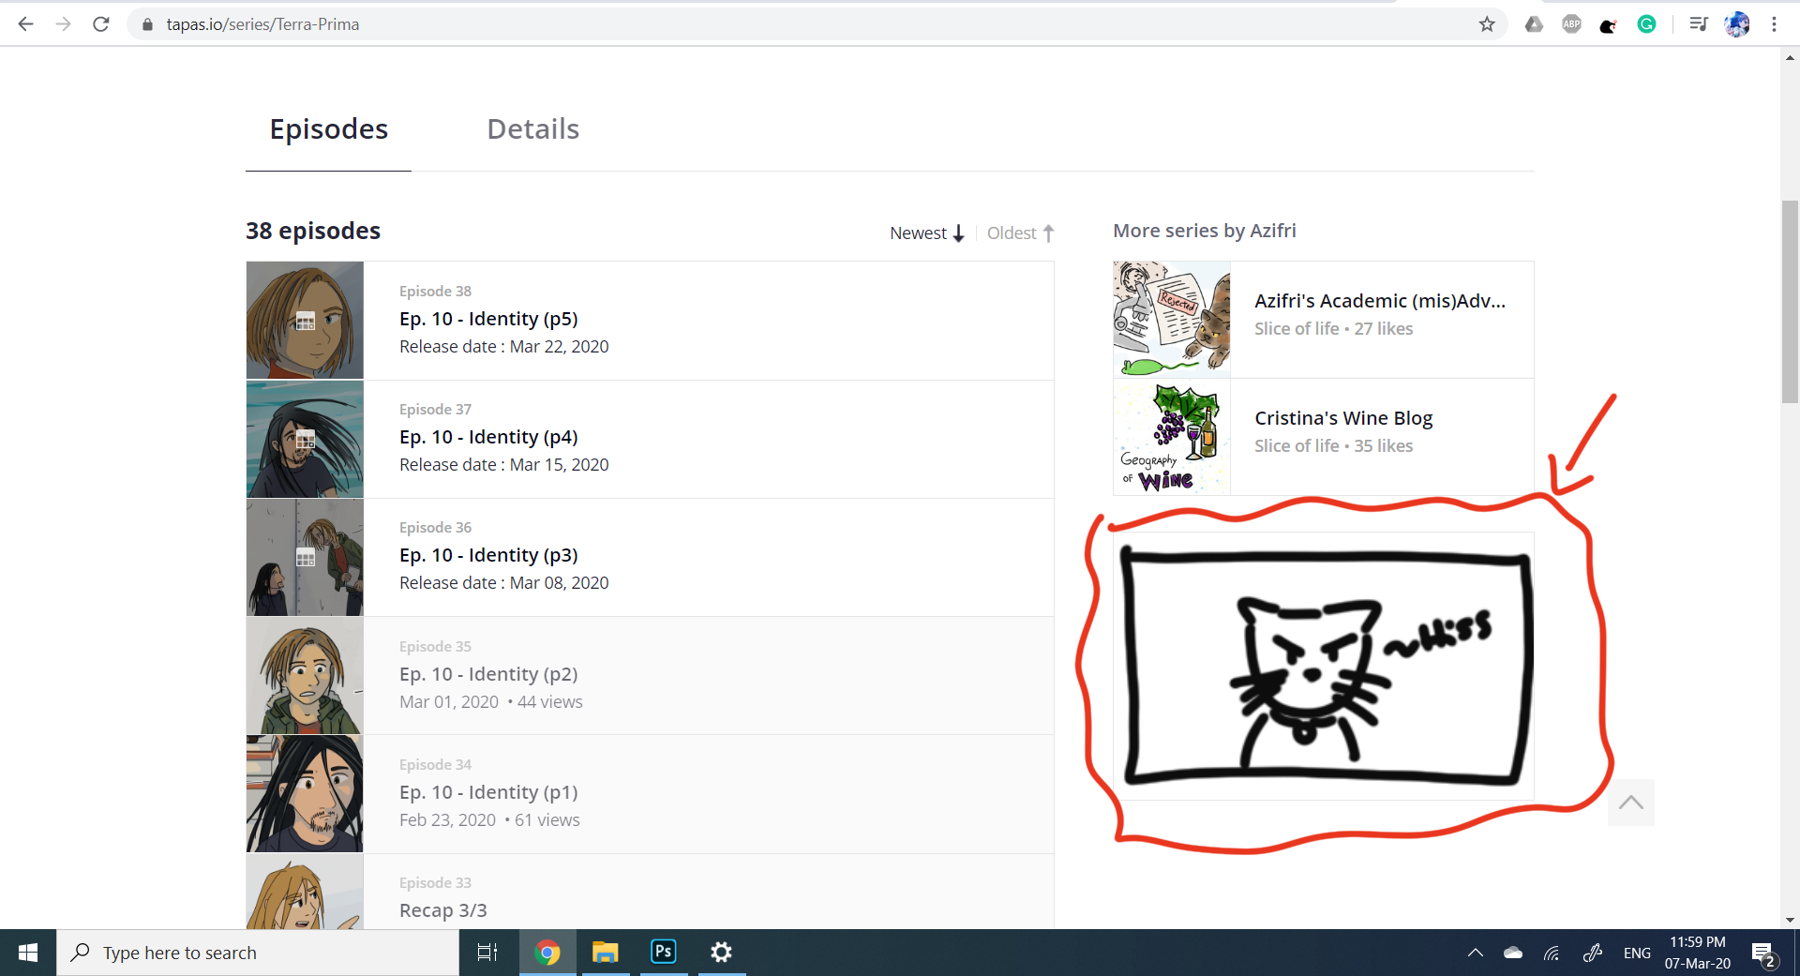Click the scroll-to-top arrow button
1800x976 pixels.
pos(1630,803)
